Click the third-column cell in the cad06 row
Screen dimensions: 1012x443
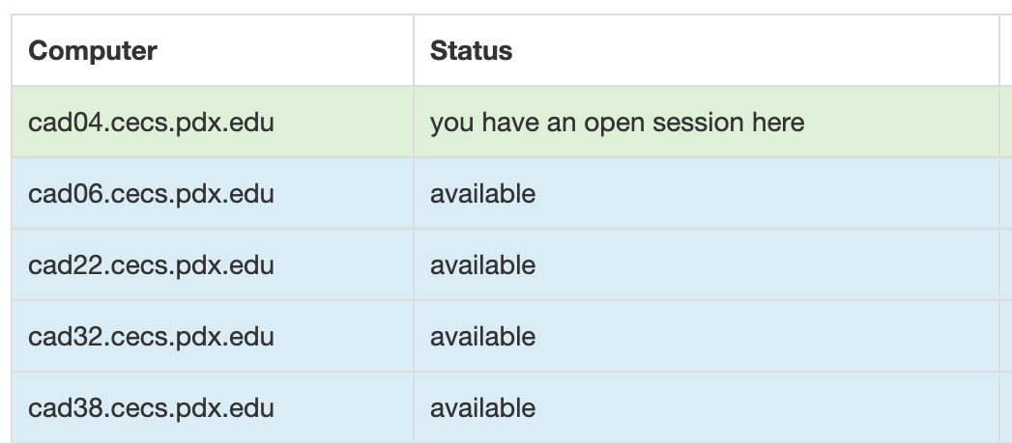pyautogui.click(x=1005, y=194)
